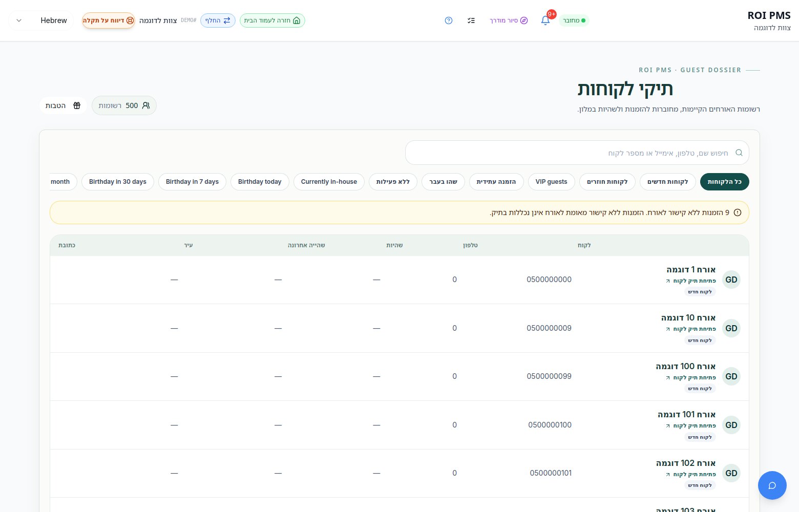Screen dimensions: 799x512
Task: Click the GD avatar for אורח 100 דוגמה
Action: click(731, 376)
